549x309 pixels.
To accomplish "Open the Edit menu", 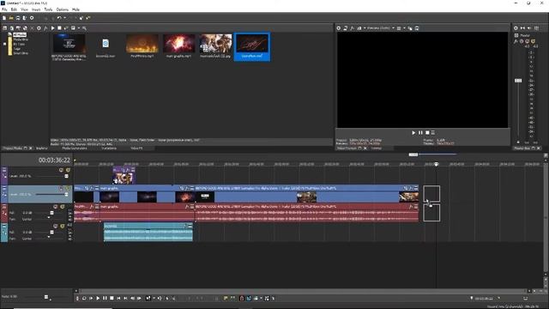I will [x=14, y=9].
